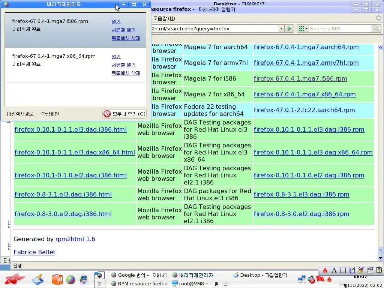Switch to virtual desktop 2

click(99, 284)
